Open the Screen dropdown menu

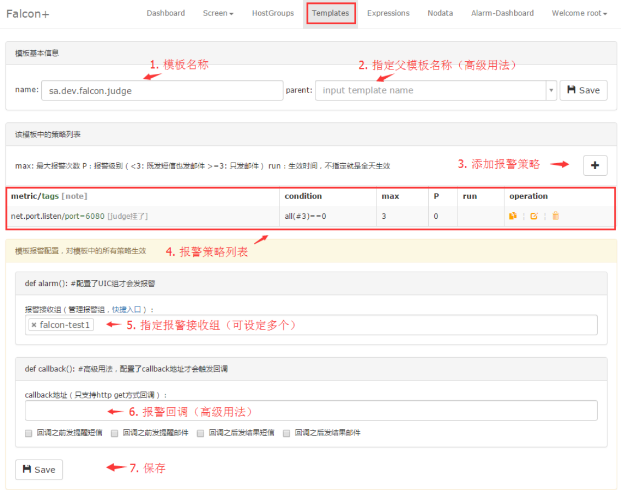click(x=218, y=13)
